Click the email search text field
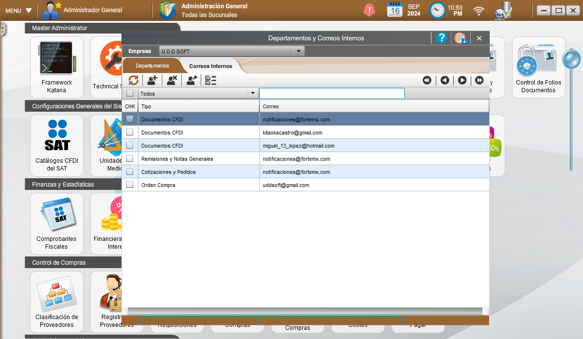This screenshot has height=339, width=583. coord(332,93)
